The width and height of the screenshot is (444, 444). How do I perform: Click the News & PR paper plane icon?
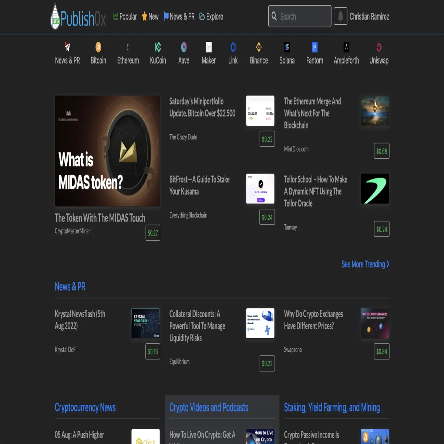[67, 47]
